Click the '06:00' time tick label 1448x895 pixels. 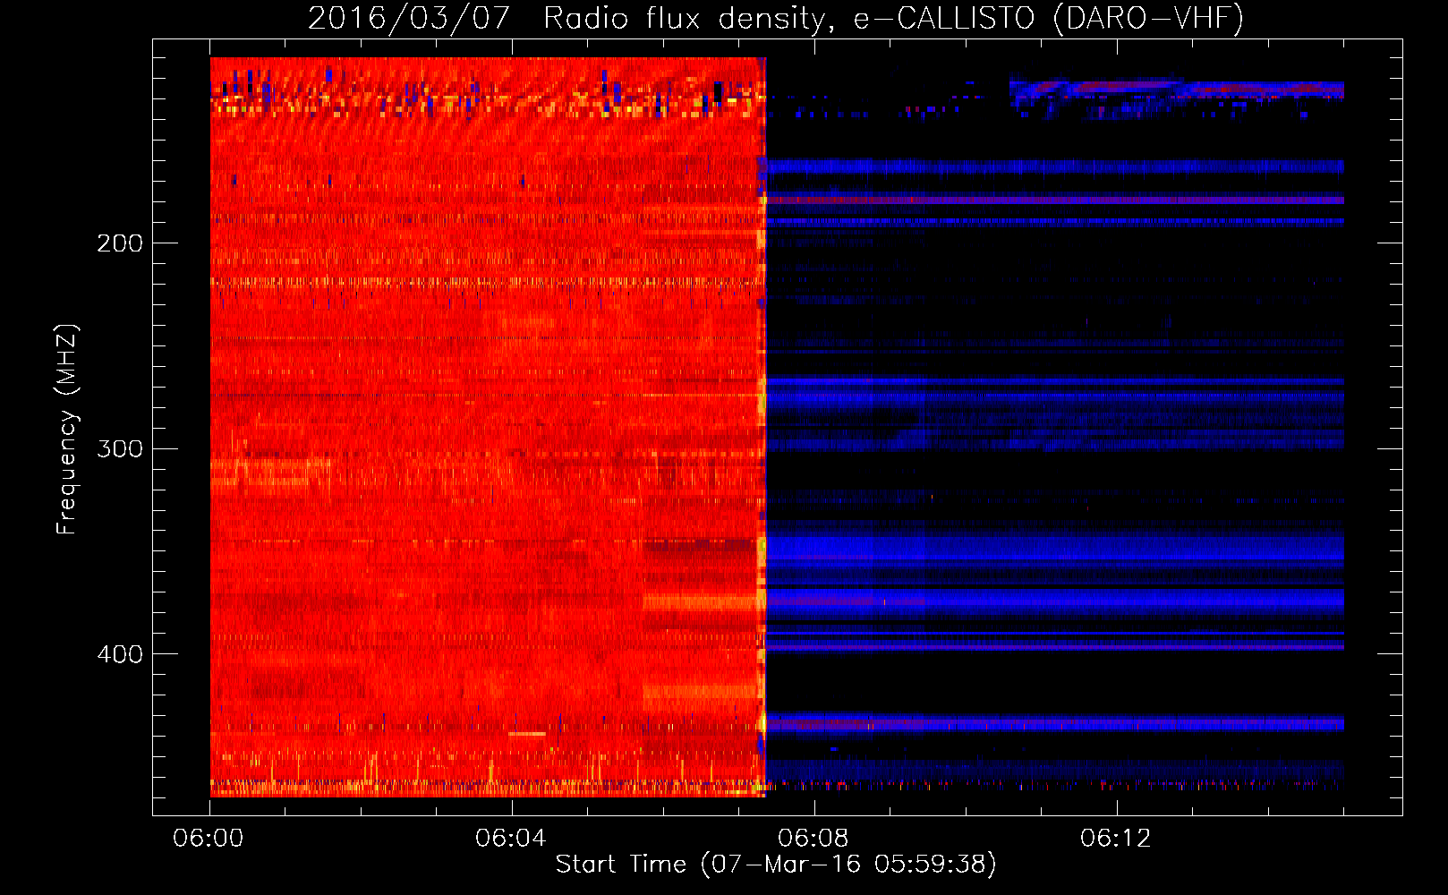click(209, 839)
